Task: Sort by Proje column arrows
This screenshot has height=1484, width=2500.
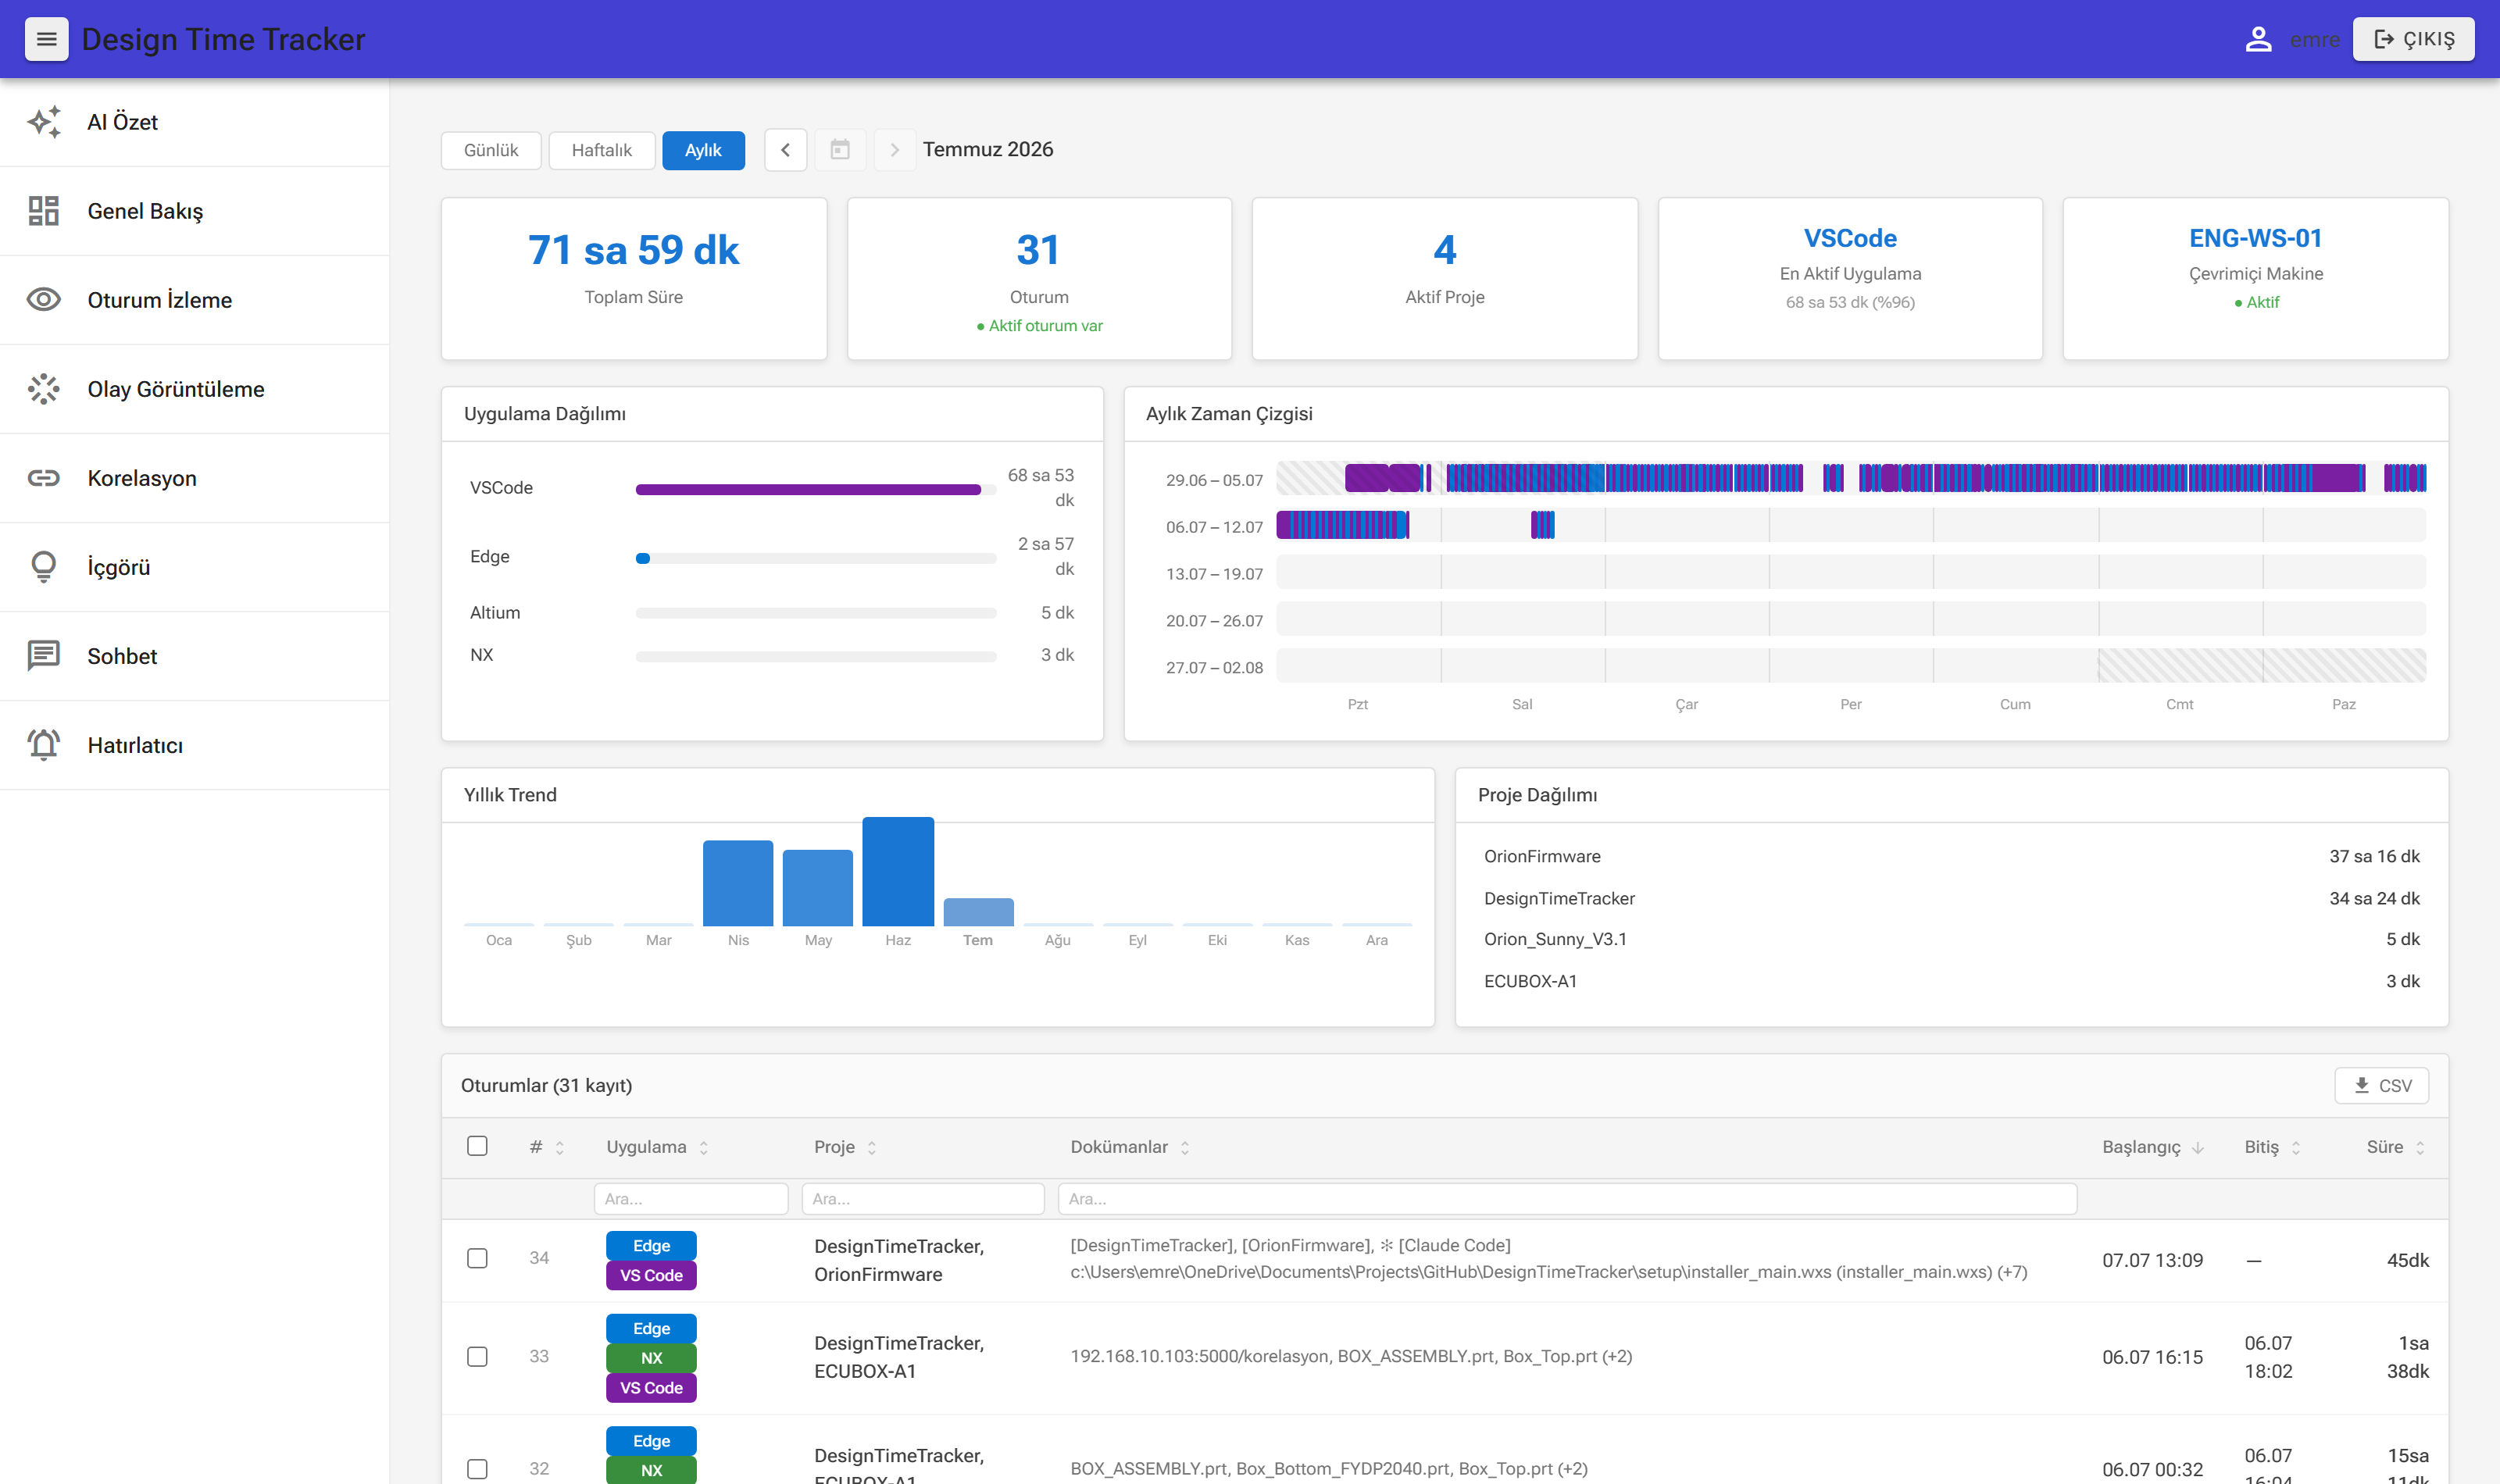Action: (872, 1148)
